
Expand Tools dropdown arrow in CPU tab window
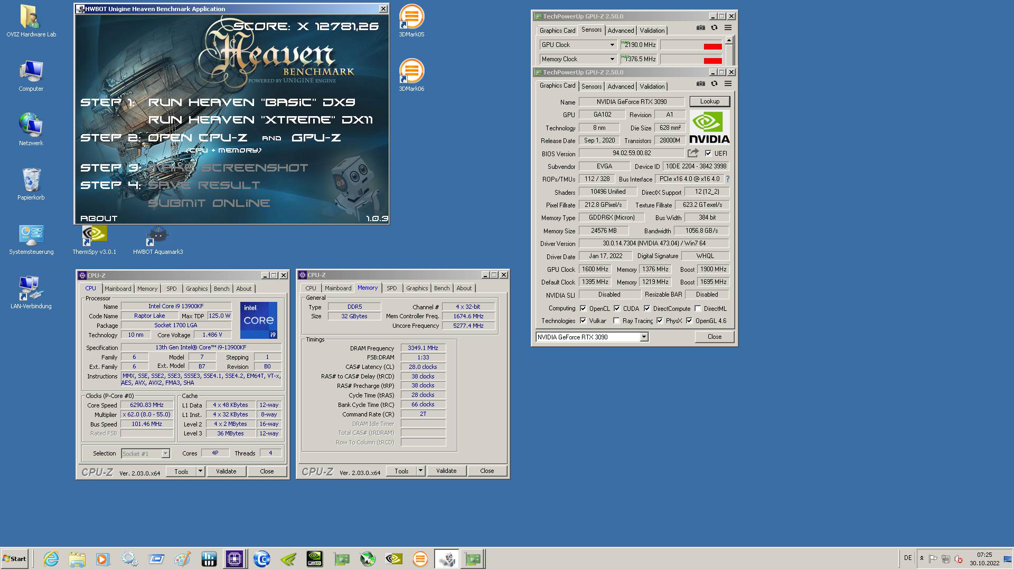point(201,471)
